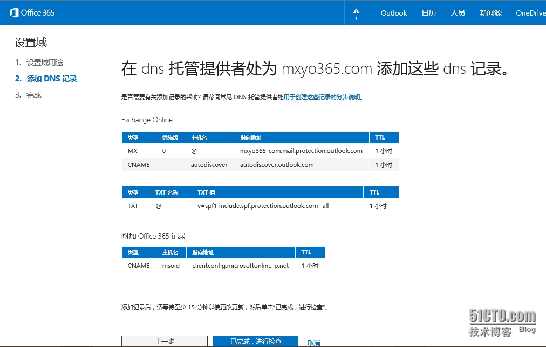The image size is (546, 347).
Task: Click the 上一步 back button
Action: coord(164,341)
